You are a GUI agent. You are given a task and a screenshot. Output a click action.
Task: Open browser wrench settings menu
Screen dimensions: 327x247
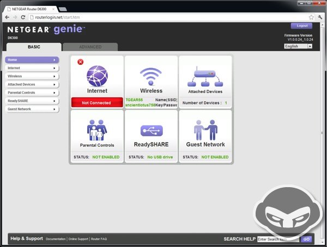click(320, 17)
